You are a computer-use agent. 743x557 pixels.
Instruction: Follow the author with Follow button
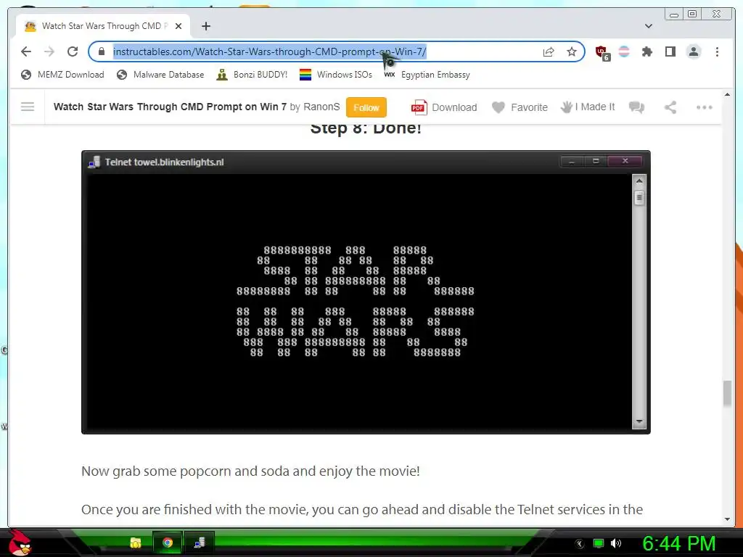tap(366, 107)
